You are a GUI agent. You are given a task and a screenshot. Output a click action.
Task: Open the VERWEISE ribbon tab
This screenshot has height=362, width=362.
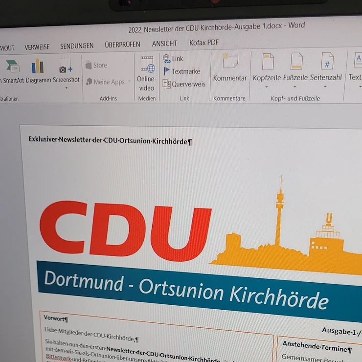coord(37,47)
